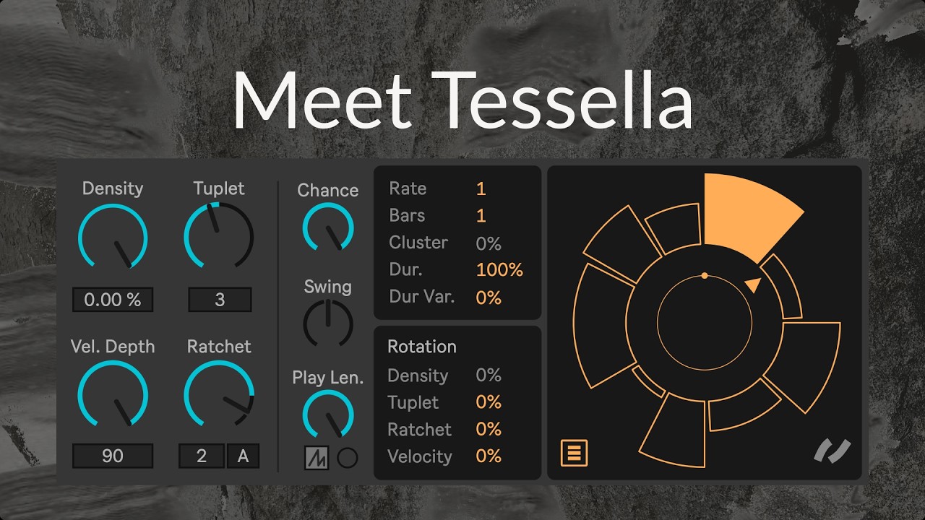Click the Swing knob
Viewport: 925px width, 520px height.
pyautogui.click(x=328, y=322)
